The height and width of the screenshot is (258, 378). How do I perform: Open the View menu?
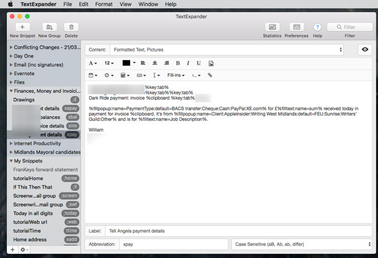(125, 5)
